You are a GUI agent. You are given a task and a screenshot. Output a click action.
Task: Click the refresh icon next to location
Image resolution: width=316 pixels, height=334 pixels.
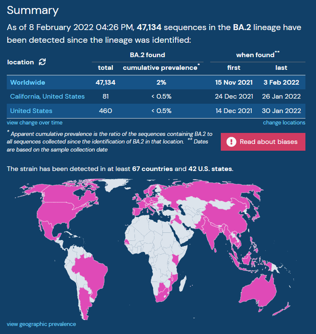click(x=42, y=62)
